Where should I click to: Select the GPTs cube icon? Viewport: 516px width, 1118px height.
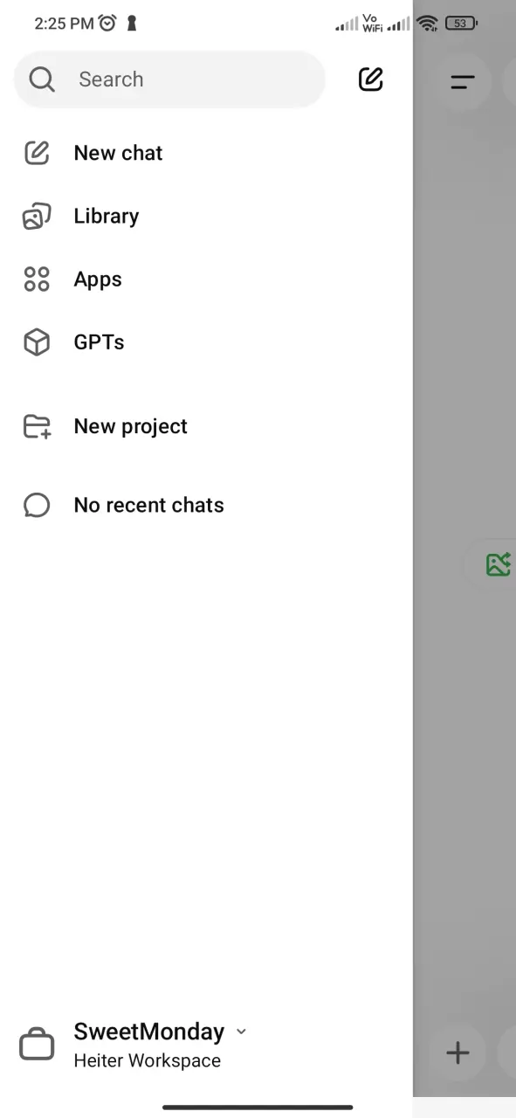click(37, 342)
